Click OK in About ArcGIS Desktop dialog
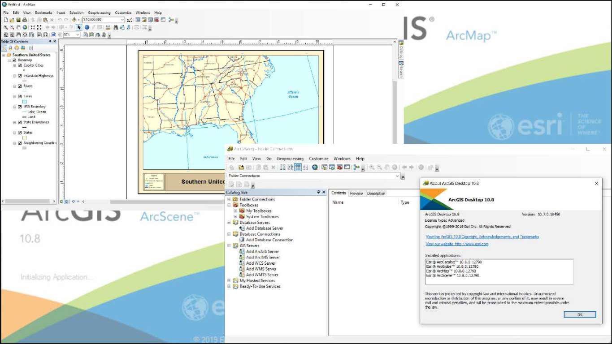Viewport: 612px width, 344px height. [580, 314]
